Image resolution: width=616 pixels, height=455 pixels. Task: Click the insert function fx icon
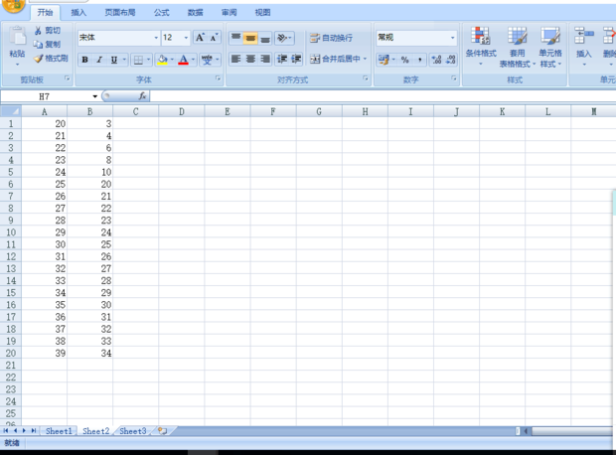pos(143,96)
